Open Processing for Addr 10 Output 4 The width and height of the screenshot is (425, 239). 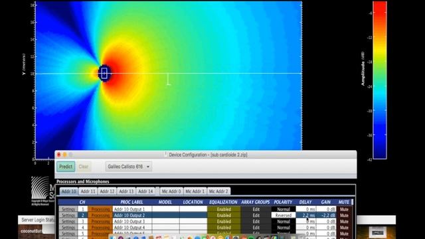point(100,228)
